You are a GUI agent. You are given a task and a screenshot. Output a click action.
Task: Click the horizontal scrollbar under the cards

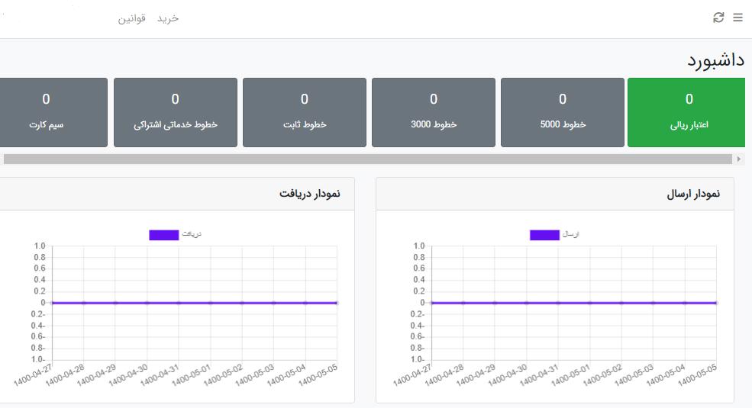[366, 159]
